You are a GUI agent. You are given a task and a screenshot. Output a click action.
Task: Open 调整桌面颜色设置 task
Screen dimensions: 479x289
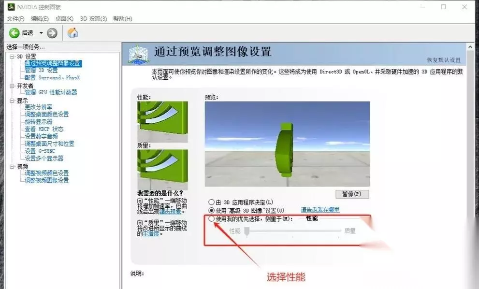click(47, 114)
